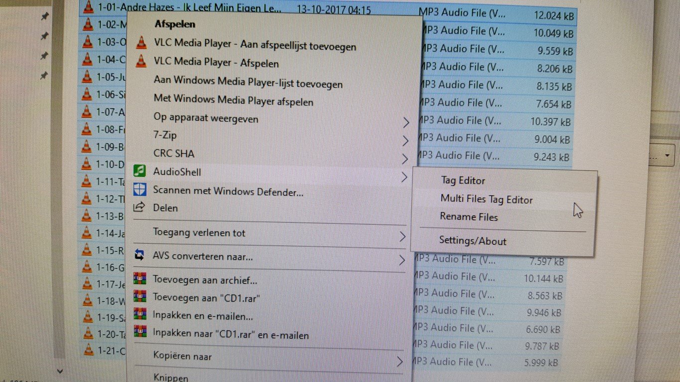This screenshot has width=680, height=382.
Task: Choose Rename Files in AudioShell submenu
Action: tap(468, 217)
